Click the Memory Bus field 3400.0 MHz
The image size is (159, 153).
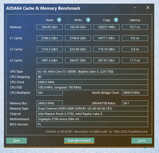[50, 103]
